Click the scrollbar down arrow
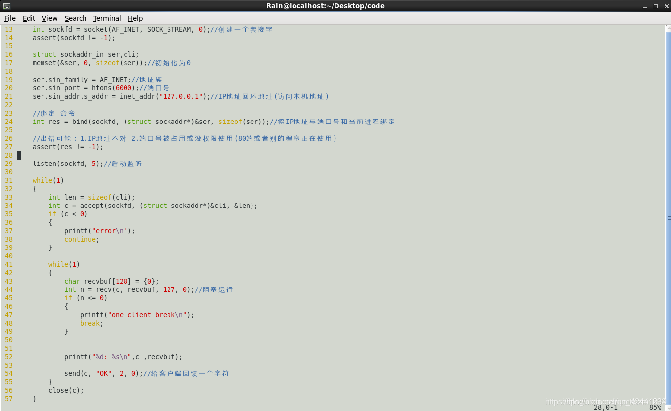The image size is (671, 411). [668, 407]
